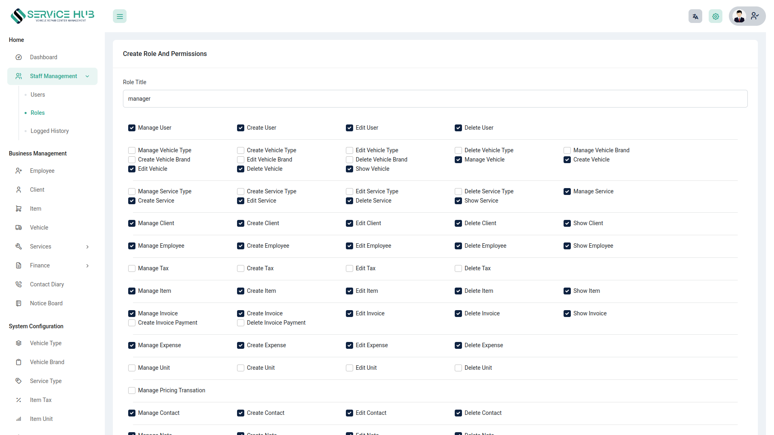Open the Logged History page
The image size is (774, 435).
49,131
